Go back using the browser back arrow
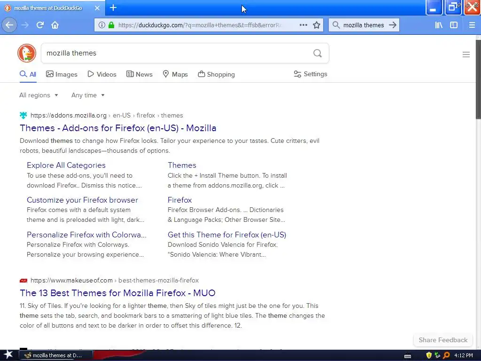Viewport: 481px width, 361px height. point(9,25)
